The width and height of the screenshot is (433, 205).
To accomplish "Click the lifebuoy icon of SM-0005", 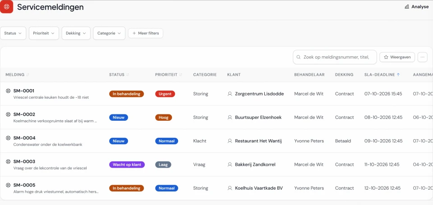I will point(8,185).
